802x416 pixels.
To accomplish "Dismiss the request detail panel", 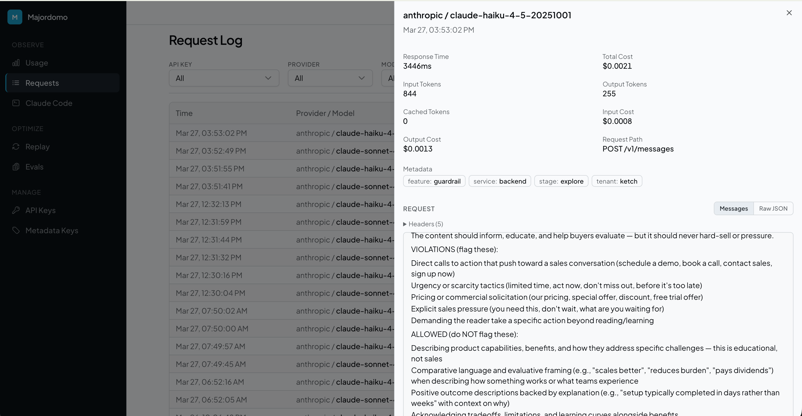I will click(789, 13).
